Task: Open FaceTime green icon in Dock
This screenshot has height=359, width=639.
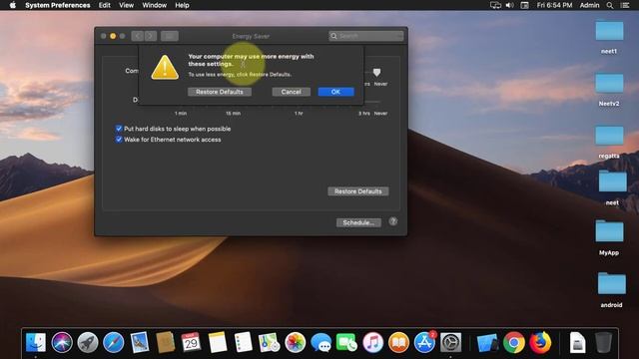Action: [x=346, y=342]
